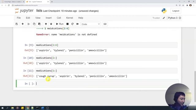Copy selected cells icon

[34, 24]
